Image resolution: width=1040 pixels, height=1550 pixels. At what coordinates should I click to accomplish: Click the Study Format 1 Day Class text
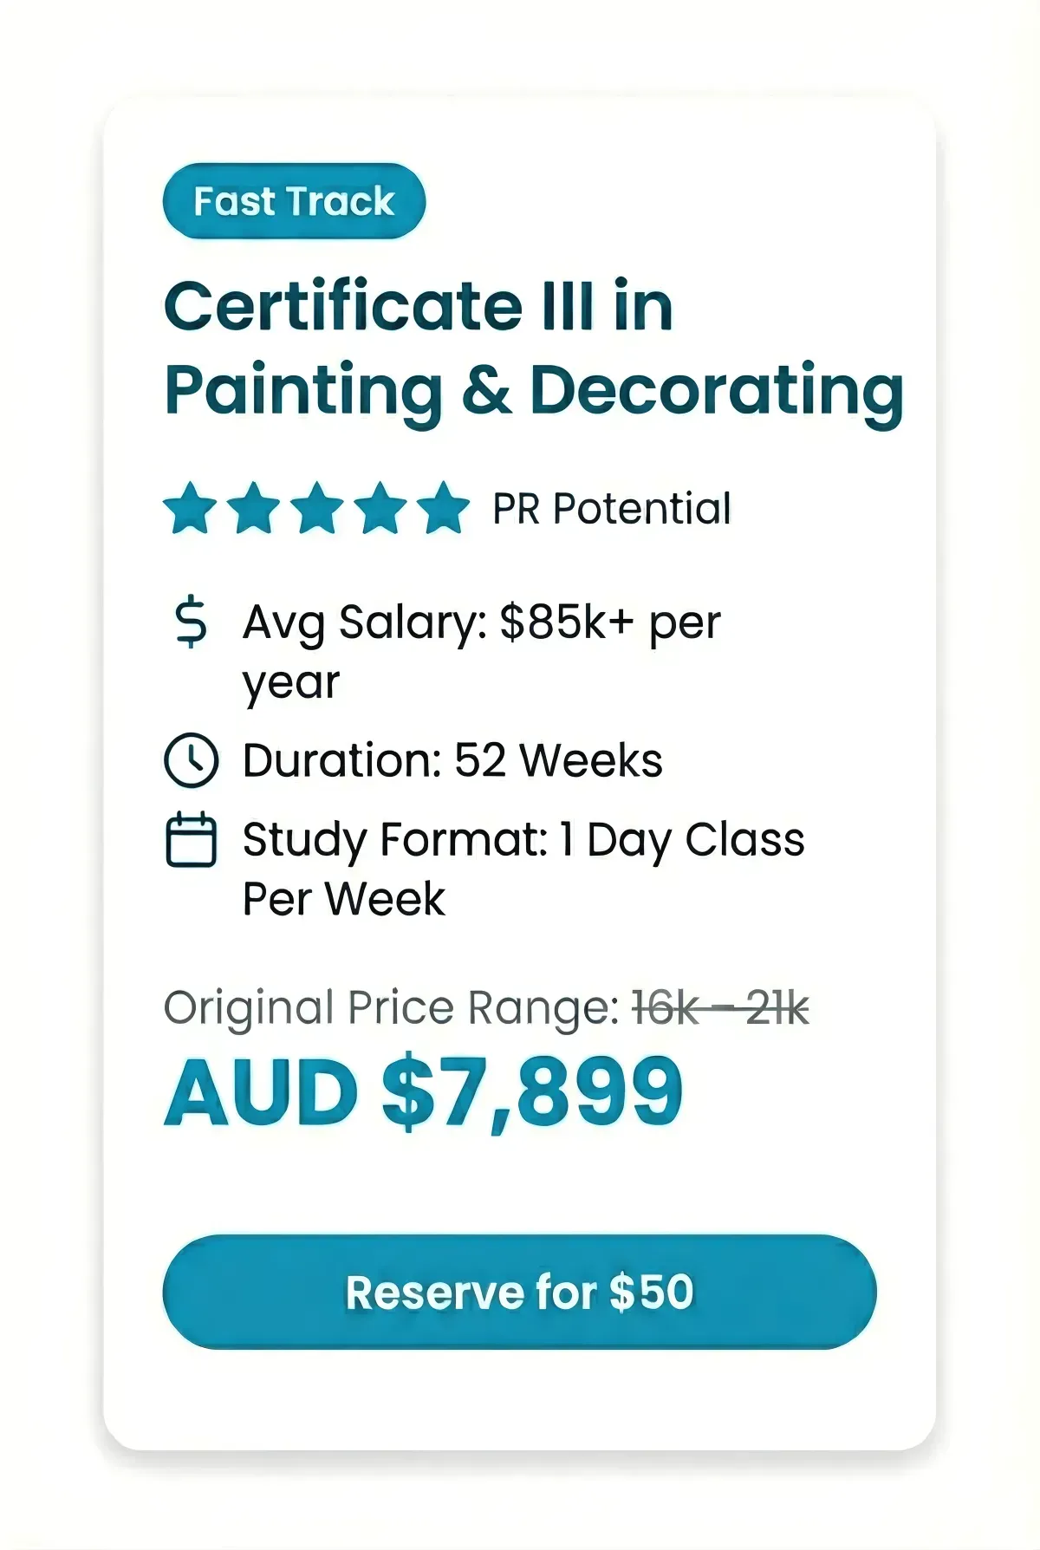point(523,839)
